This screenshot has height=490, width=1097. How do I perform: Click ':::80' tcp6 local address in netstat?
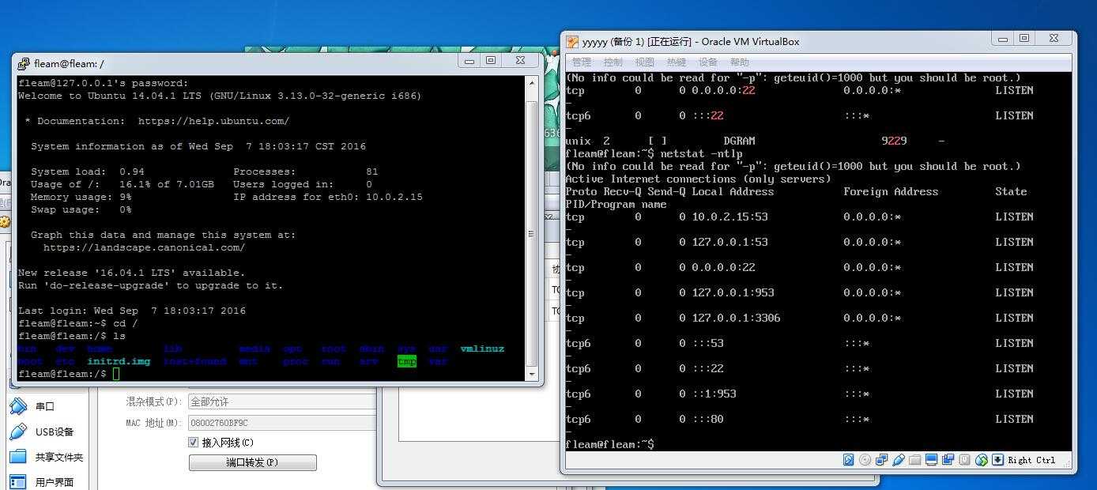(707, 419)
